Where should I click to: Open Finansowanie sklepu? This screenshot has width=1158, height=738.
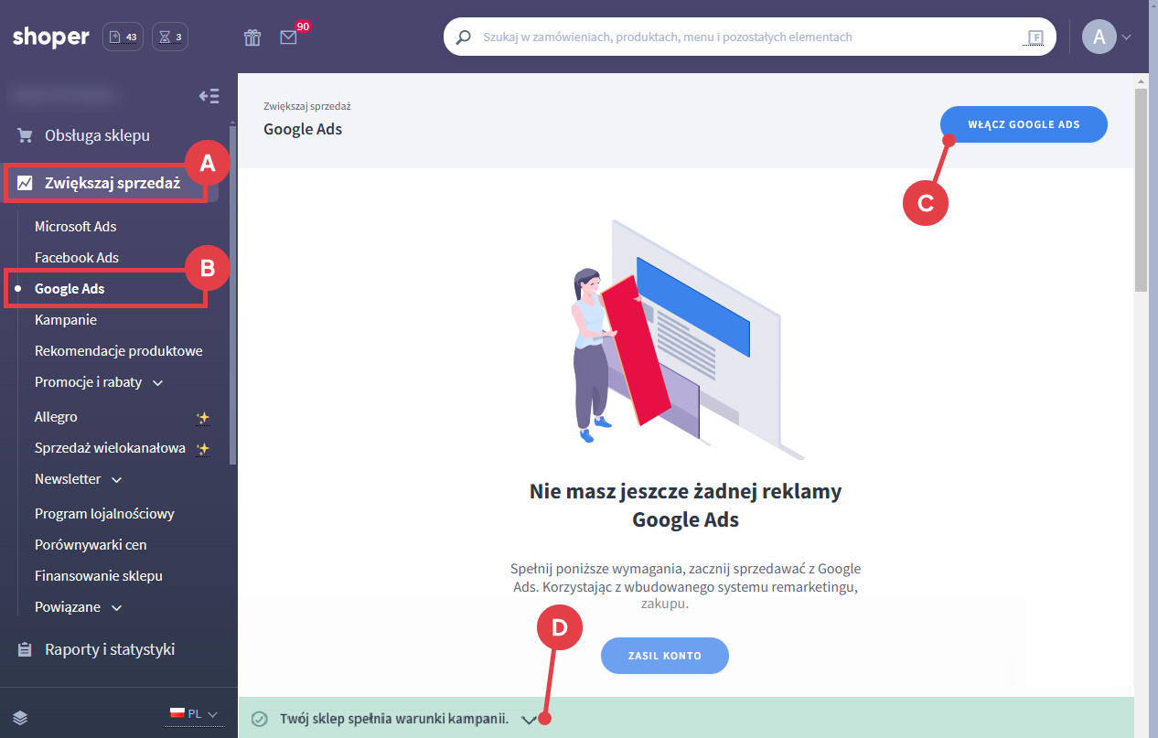coord(99,575)
